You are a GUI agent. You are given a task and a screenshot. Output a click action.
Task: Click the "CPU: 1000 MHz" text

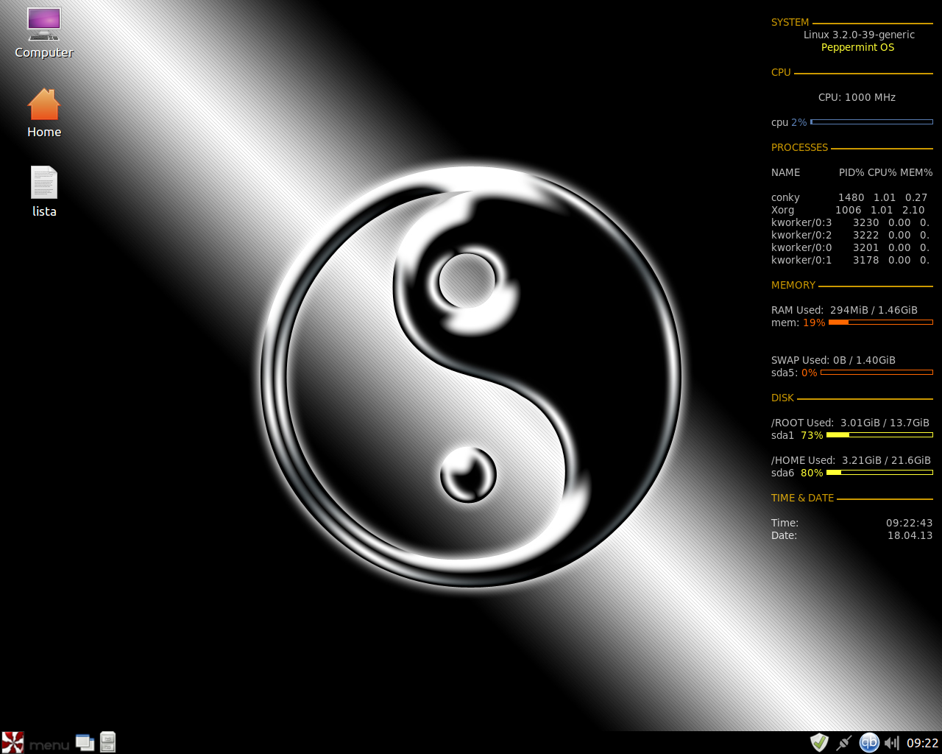click(857, 97)
